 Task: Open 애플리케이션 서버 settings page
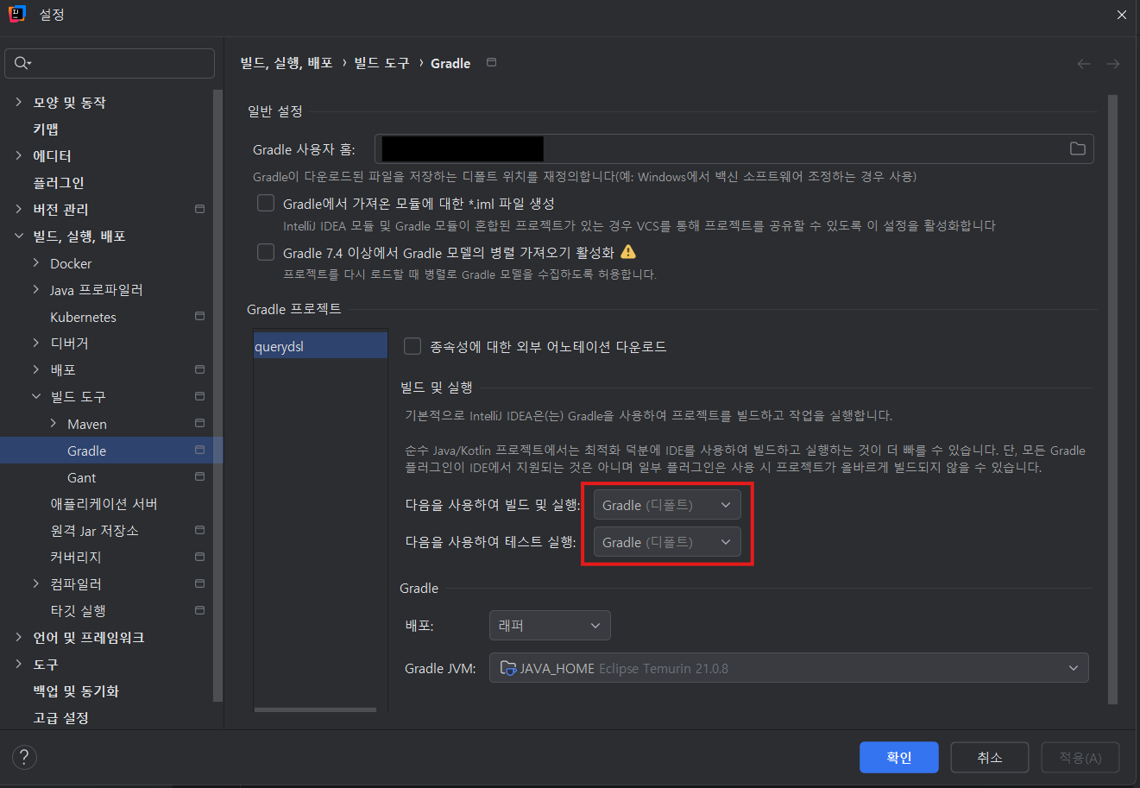[104, 504]
